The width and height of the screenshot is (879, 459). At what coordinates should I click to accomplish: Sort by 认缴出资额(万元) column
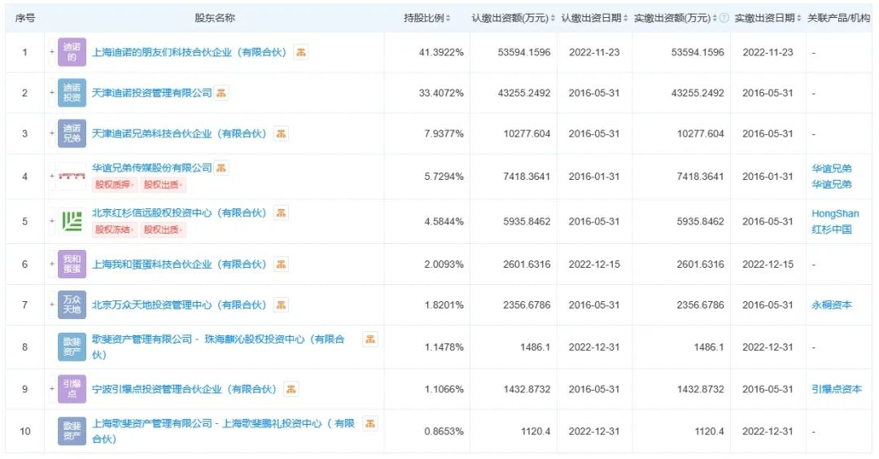553,18
